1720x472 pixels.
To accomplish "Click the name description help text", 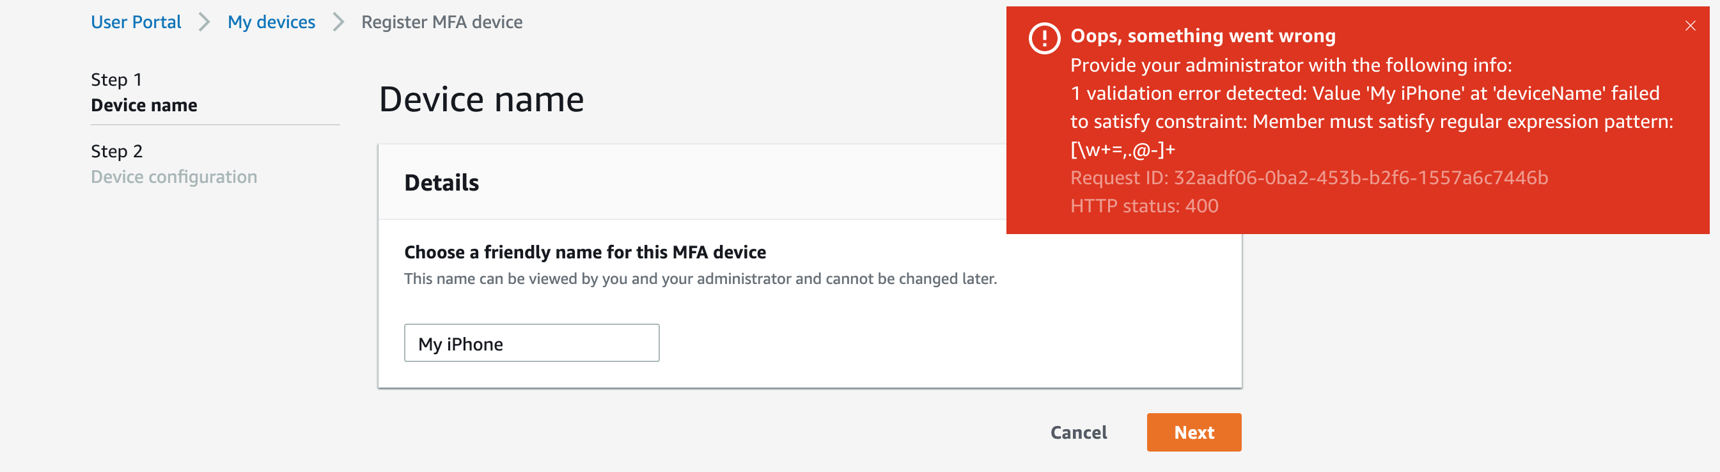I will [x=700, y=278].
